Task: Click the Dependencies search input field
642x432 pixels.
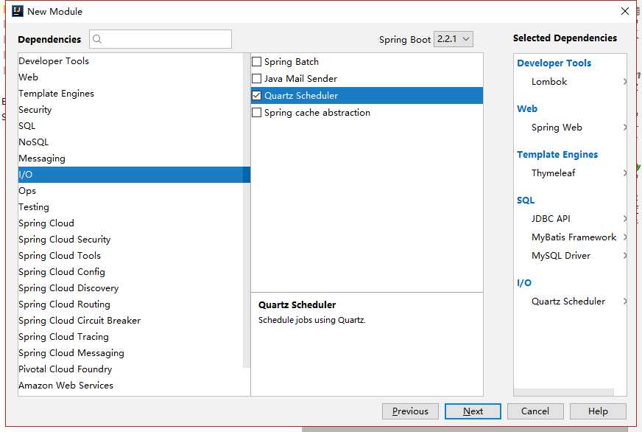Action: 160,39
